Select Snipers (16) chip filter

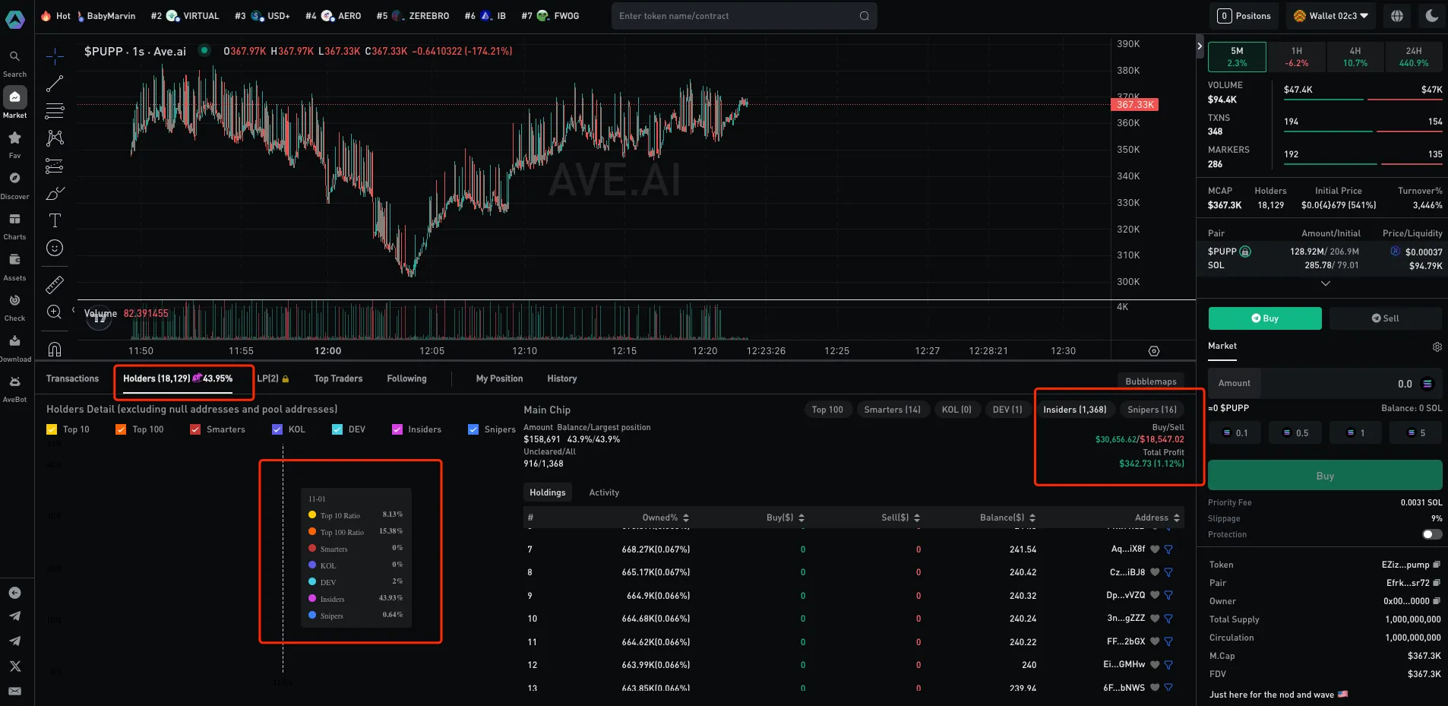[x=1152, y=410]
